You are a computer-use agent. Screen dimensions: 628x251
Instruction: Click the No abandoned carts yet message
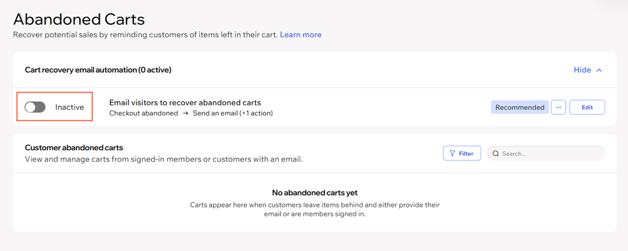coord(314,193)
